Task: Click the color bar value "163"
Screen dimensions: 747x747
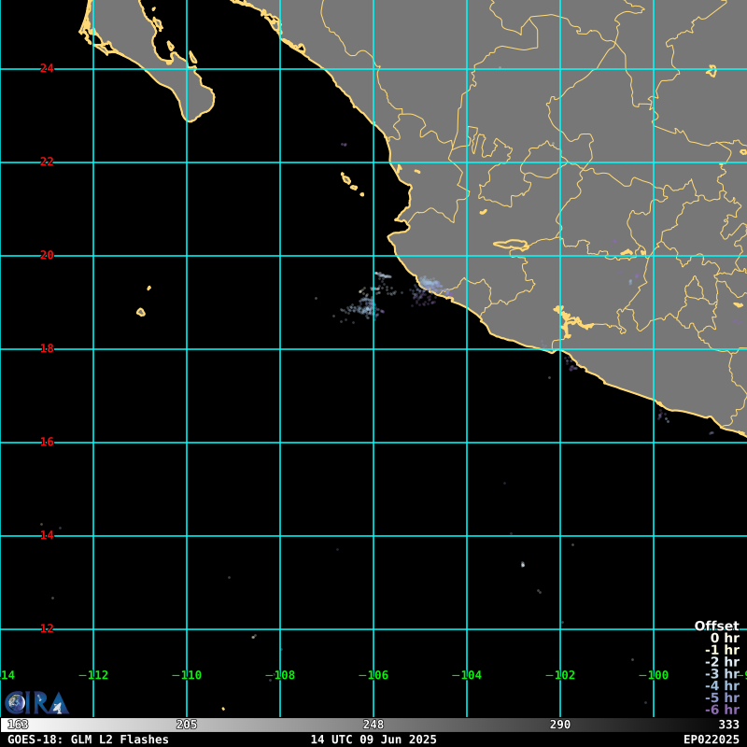Action: coord(18,725)
